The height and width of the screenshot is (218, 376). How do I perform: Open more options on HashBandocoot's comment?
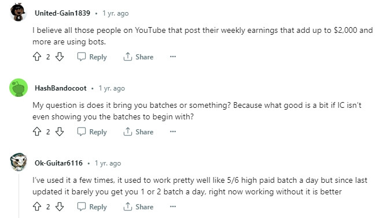coord(173,131)
